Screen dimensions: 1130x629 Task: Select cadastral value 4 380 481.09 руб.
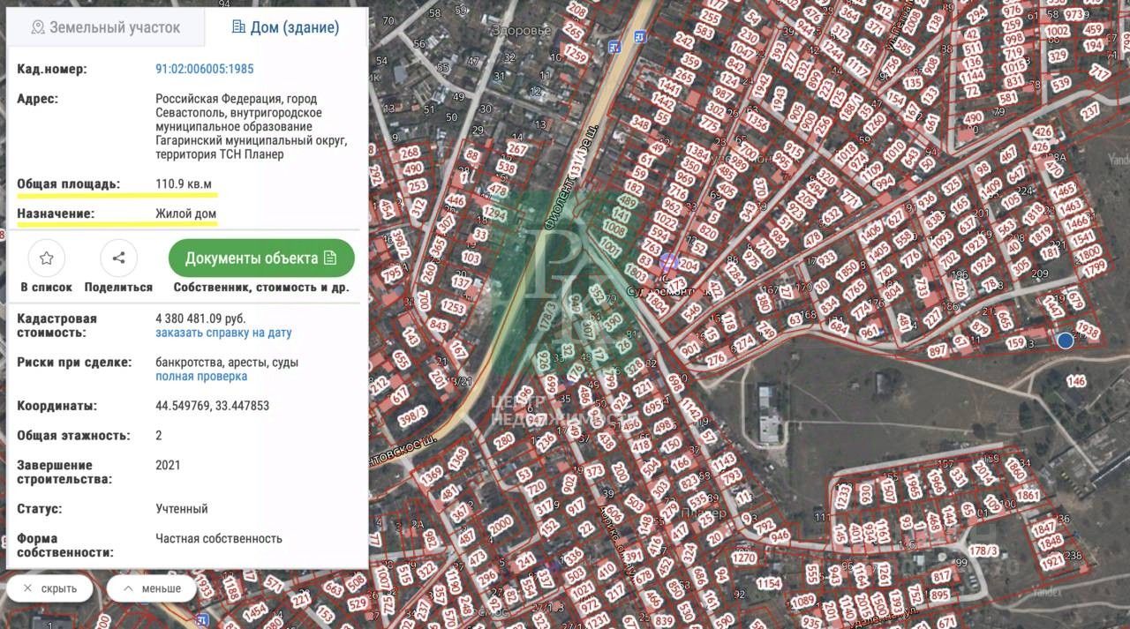[200, 318]
